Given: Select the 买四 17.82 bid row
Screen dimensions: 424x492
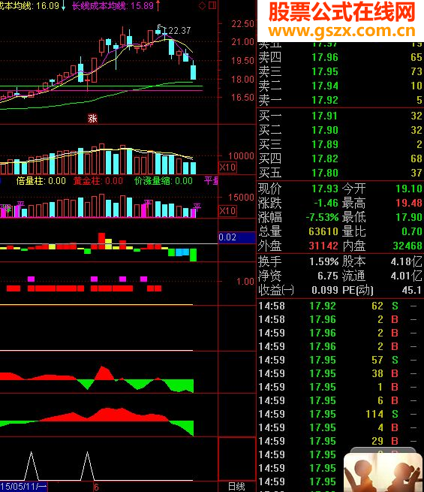Looking at the screenshot, I should click(341, 158).
